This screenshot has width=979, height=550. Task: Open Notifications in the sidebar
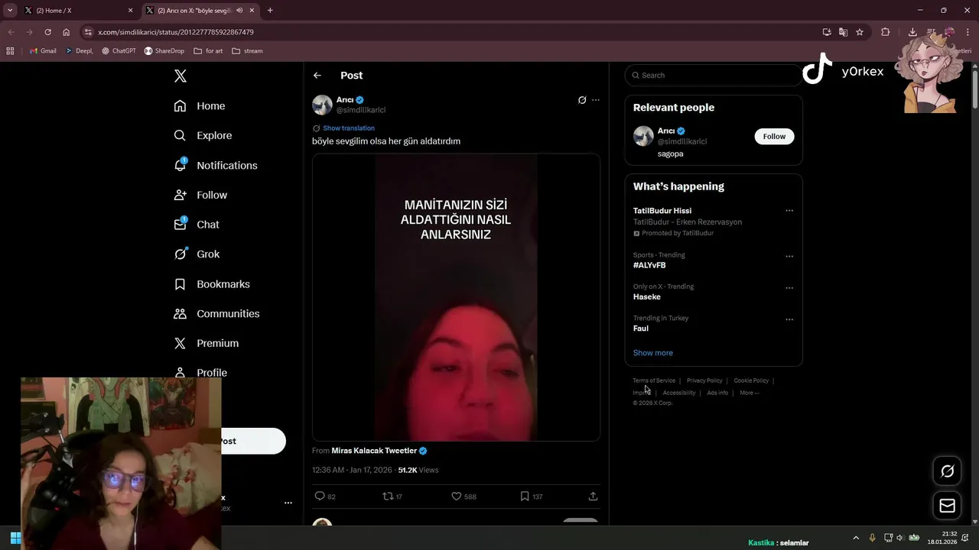(216, 165)
